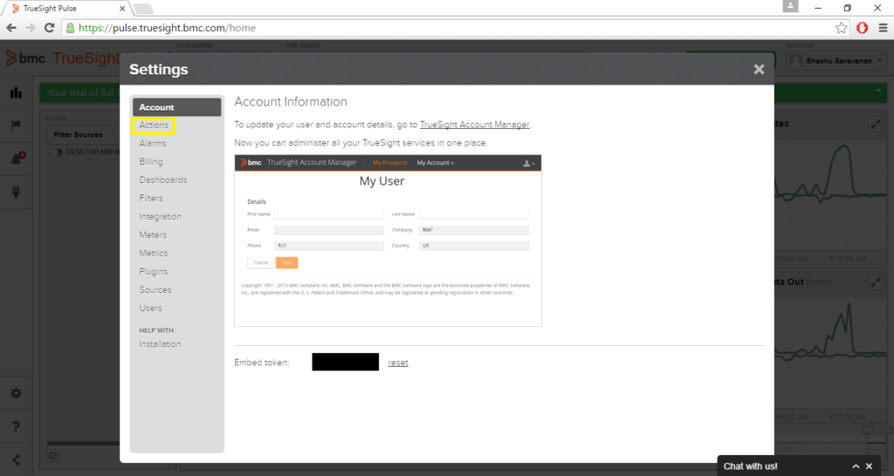The height and width of the screenshot is (476, 894).
Task: Select Filters in the settings list
Action: [151, 198]
